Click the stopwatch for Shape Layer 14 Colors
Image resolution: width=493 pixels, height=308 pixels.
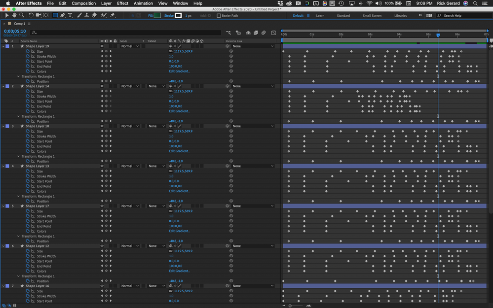(x=28, y=111)
